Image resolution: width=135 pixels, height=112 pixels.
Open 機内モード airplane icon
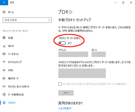pyautogui.click(x=4, y=78)
